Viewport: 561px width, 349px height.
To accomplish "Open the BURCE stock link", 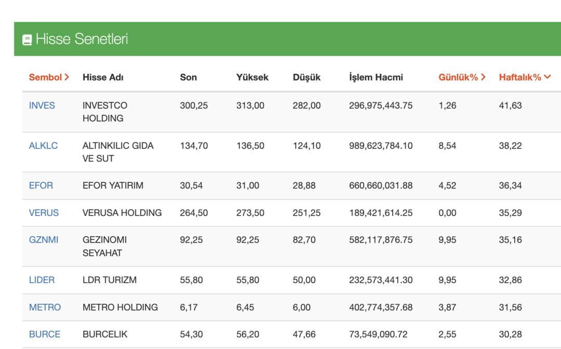I will click(x=45, y=334).
